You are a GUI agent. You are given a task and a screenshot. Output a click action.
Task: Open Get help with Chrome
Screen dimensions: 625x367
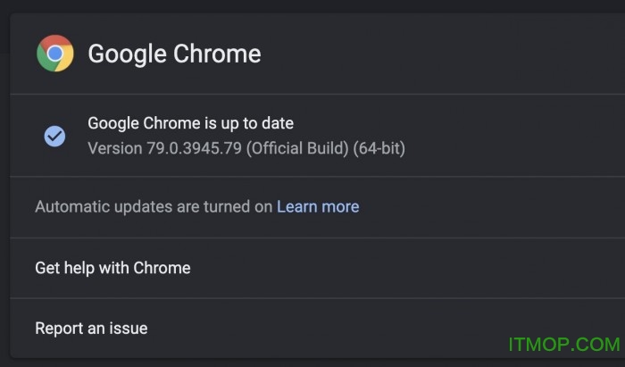coord(112,268)
